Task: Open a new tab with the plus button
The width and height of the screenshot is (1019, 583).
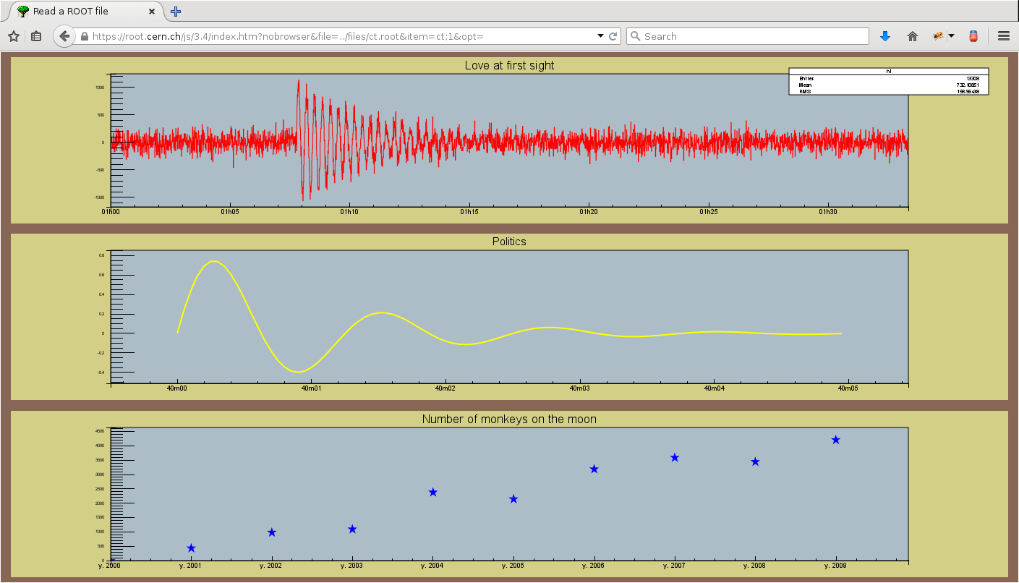Action: tap(176, 12)
